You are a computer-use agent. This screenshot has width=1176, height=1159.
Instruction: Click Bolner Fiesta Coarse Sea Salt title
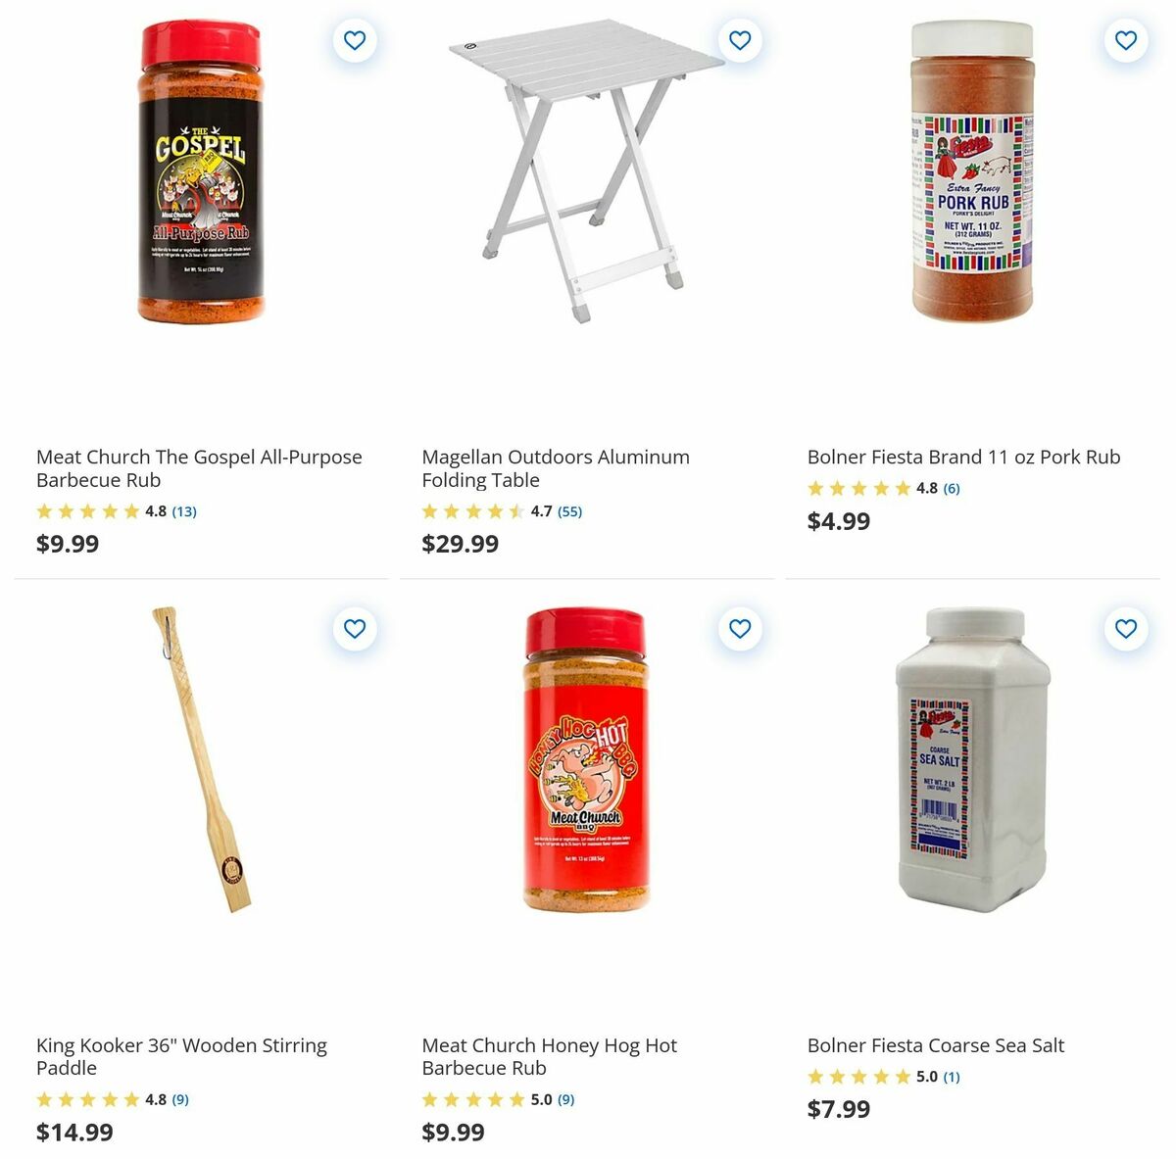[935, 1044]
